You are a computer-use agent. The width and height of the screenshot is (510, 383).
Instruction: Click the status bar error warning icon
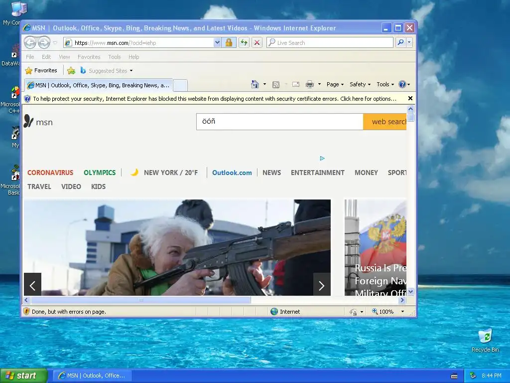pos(27,311)
